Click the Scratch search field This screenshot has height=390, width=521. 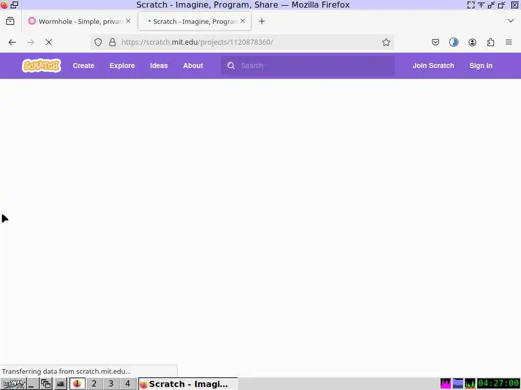click(x=308, y=66)
